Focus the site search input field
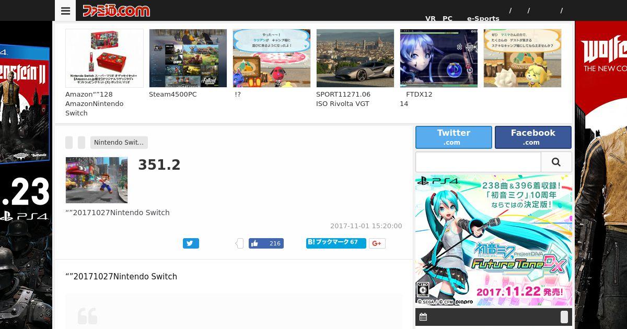Image resolution: width=627 pixels, height=329 pixels. 478,162
